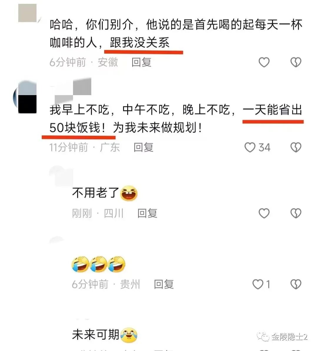Dislike the Guizhou laughing emoji reply
318x351 pixels.
coord(296,284)
